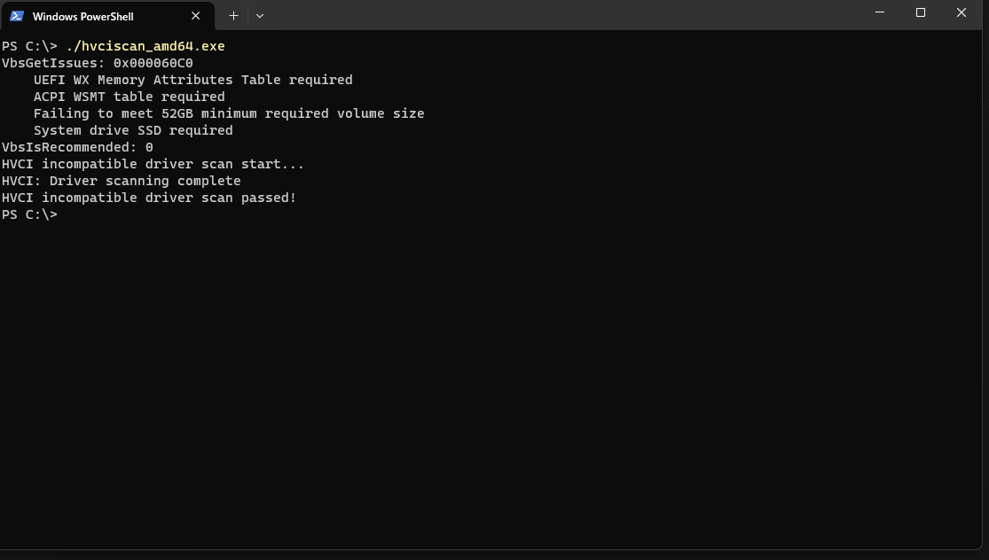Click the X icon on the PowerShell tab
Screen dimensions: 989x560
195,15
